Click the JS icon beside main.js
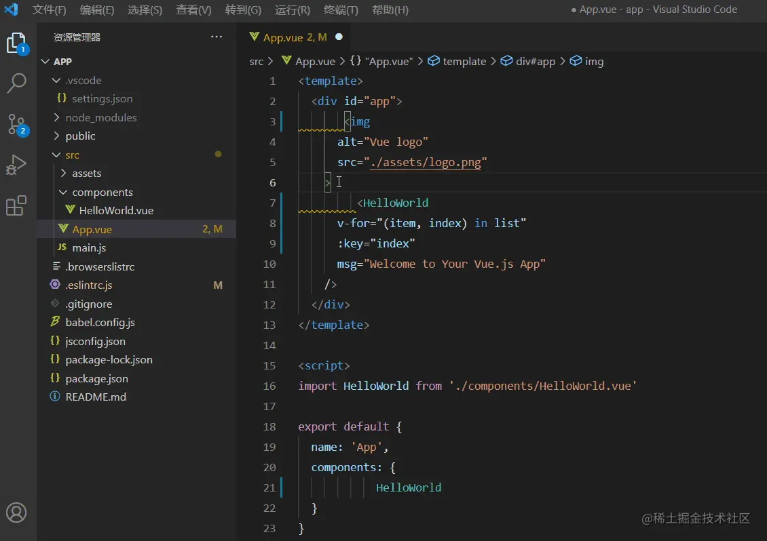This screenshot has width=767, height=541. (x=62, y=247)
